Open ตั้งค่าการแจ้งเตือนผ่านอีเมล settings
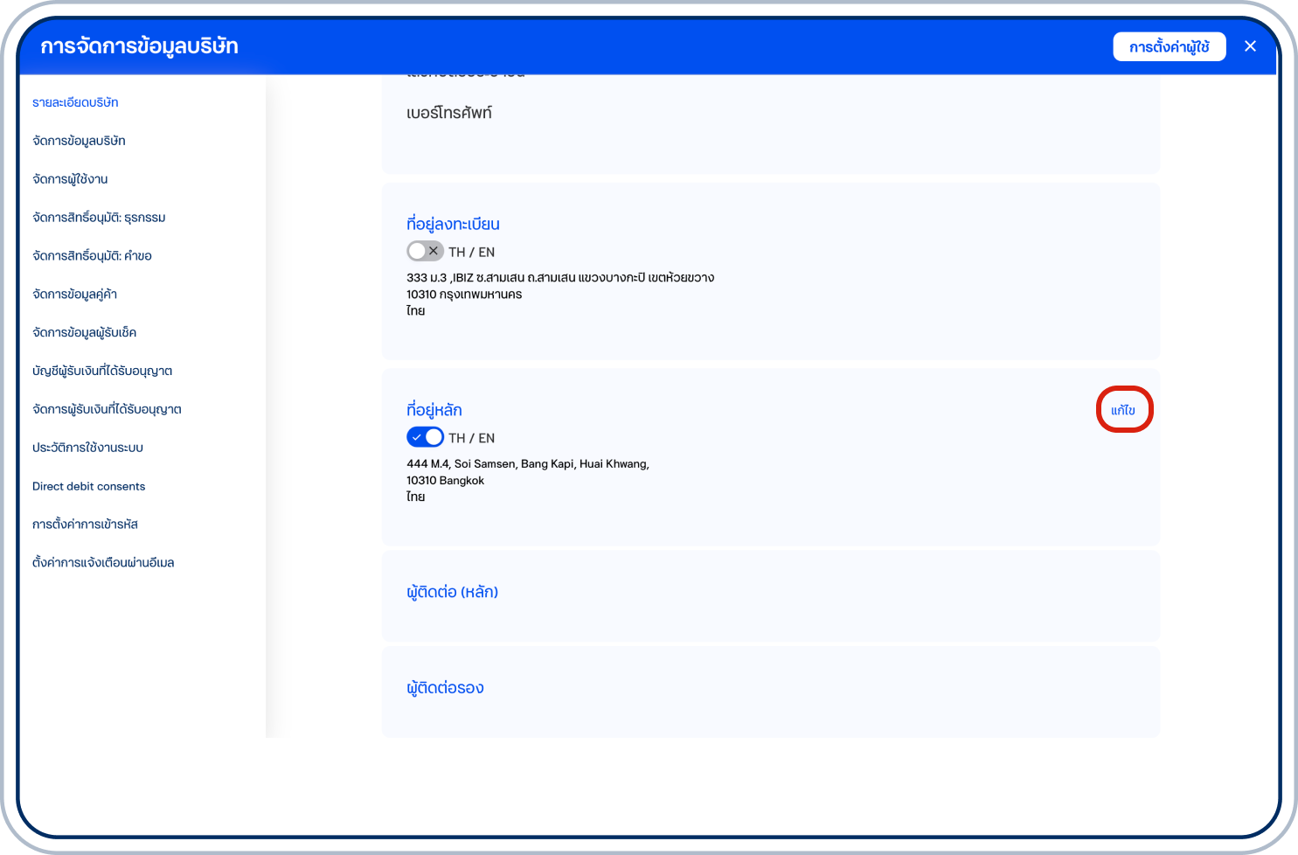 pos(103,563)
